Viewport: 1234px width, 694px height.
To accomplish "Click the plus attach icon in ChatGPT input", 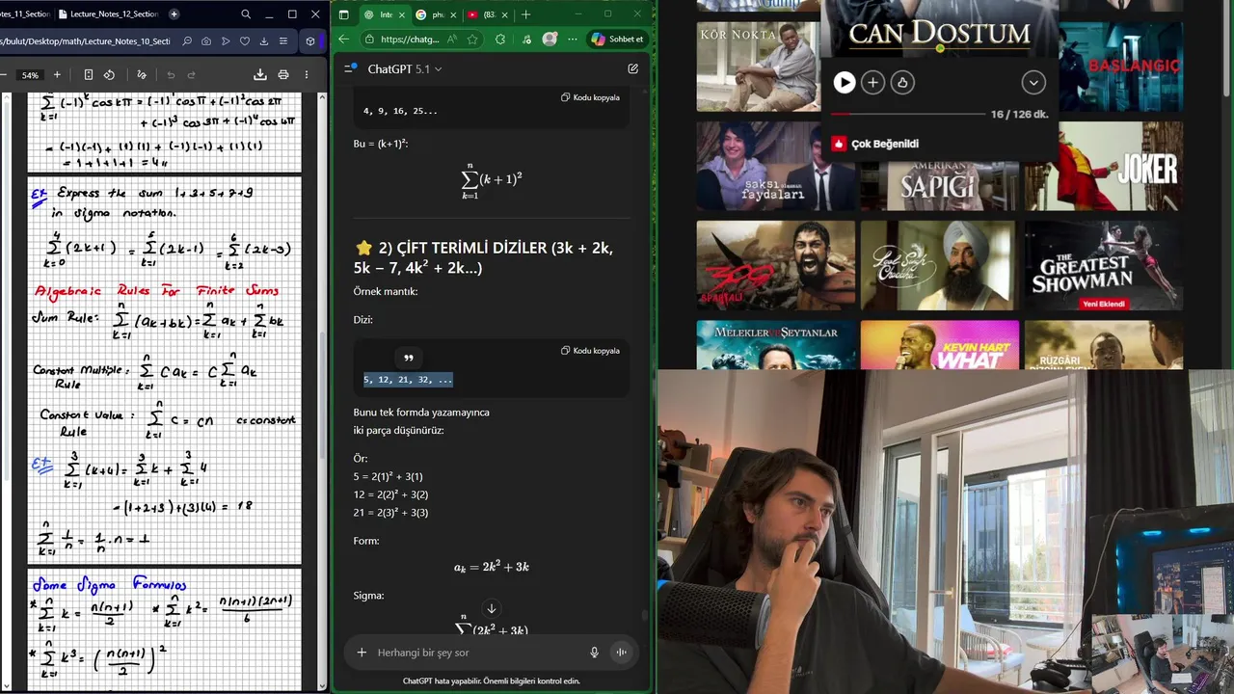I will tap(362, 653).
